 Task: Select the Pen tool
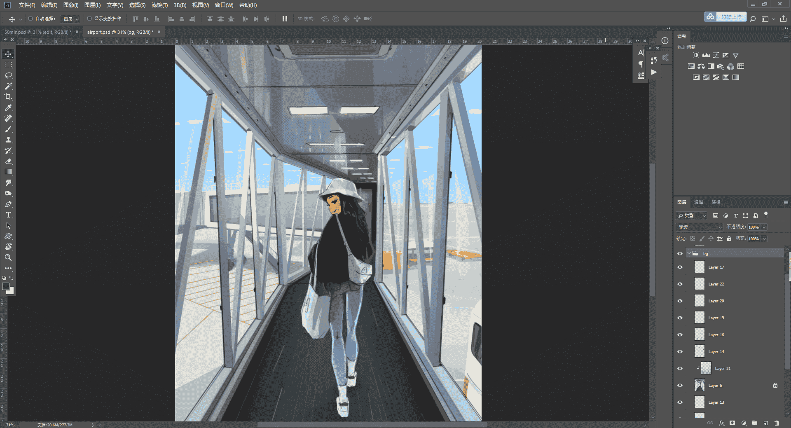[8, 204]
